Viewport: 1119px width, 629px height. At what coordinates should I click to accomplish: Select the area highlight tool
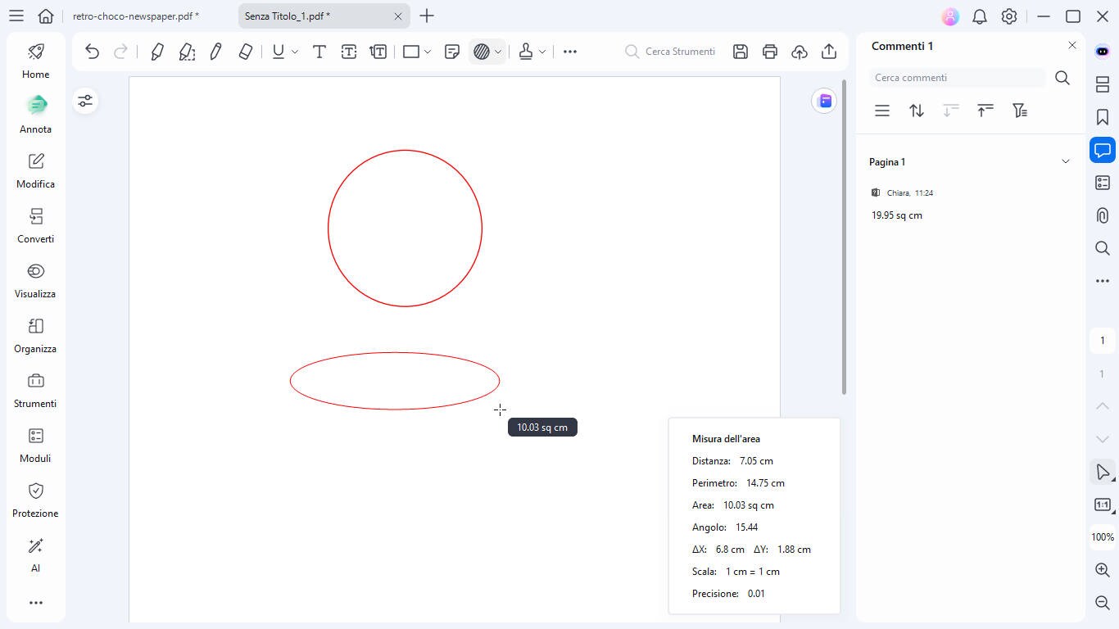(187, 52)
